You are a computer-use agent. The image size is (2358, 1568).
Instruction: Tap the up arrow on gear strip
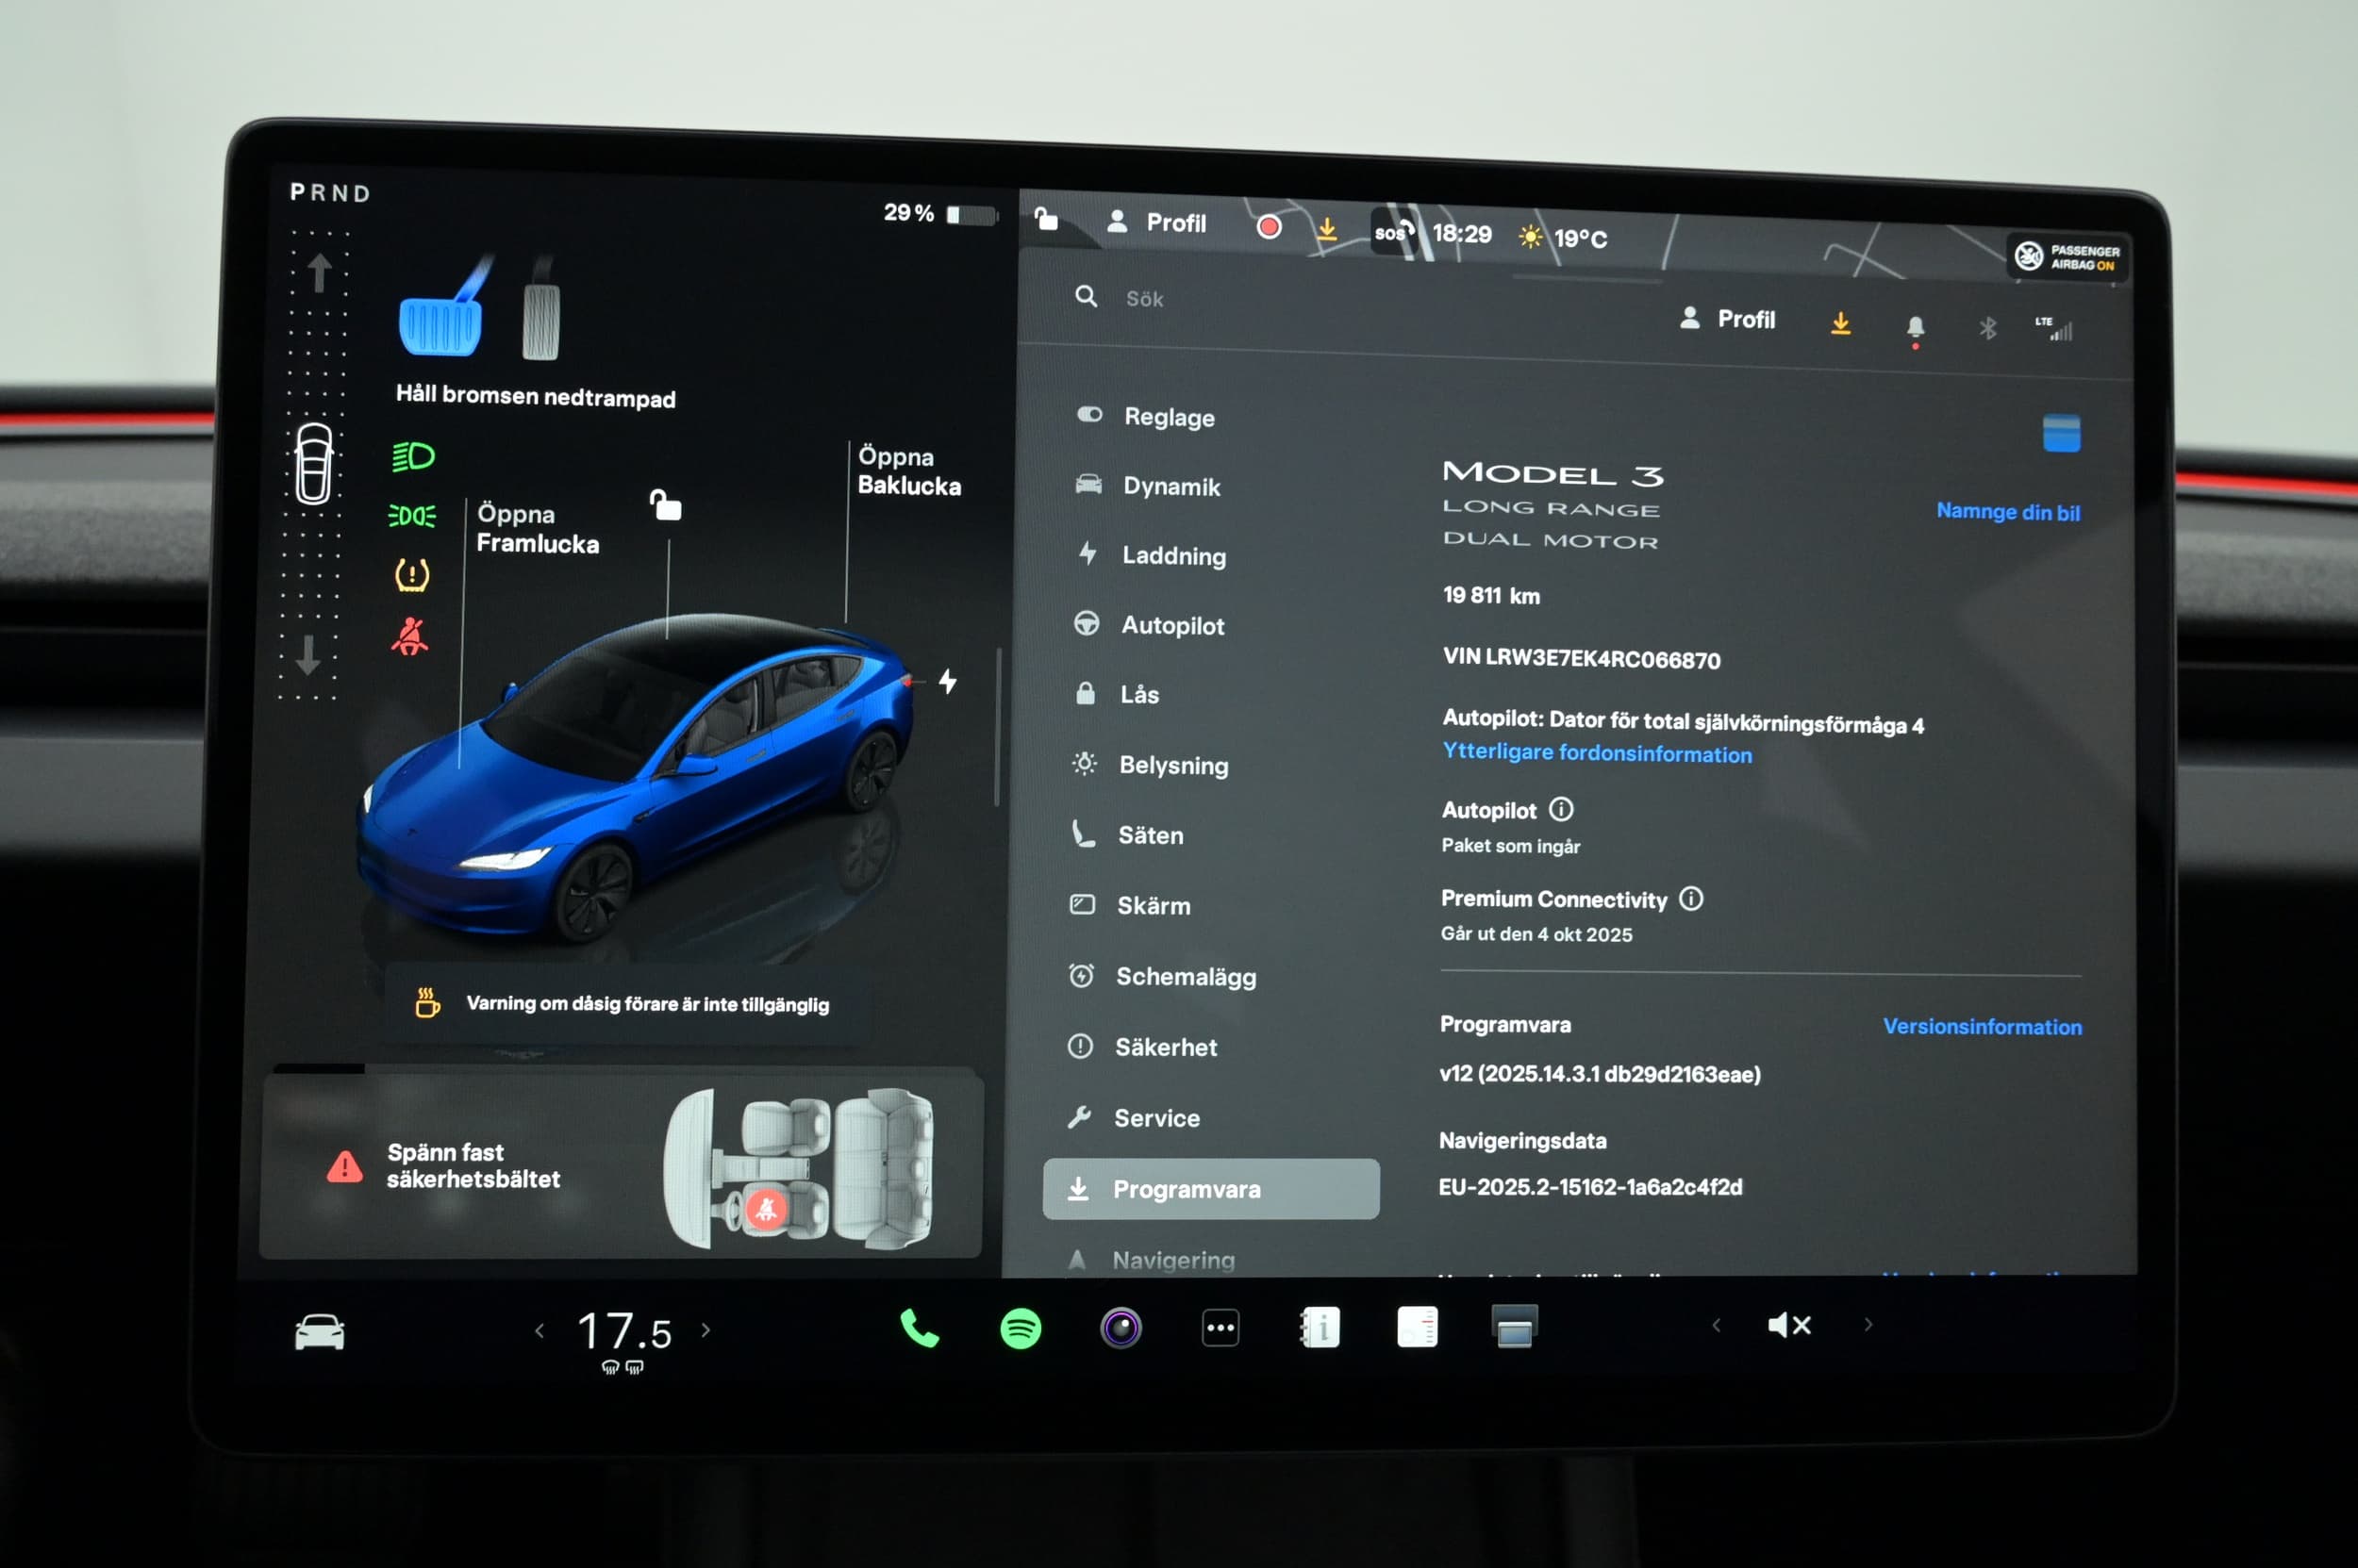tap(319, 272)
